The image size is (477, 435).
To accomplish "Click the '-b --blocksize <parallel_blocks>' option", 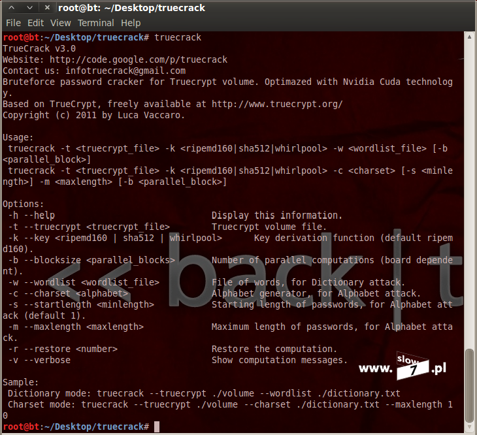I will 91,260.
